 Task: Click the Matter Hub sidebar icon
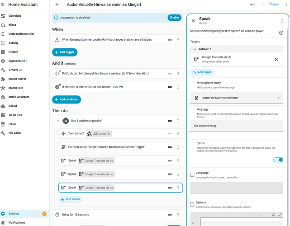click(x=3, y=88)
